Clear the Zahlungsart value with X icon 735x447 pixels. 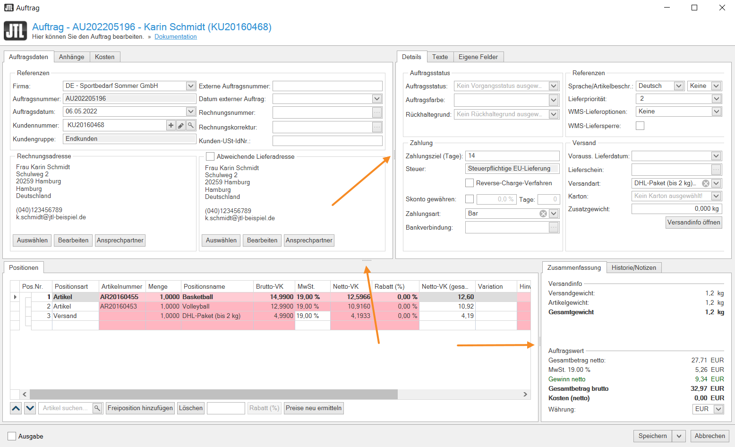pyautogui.click(x=543, y=214)
